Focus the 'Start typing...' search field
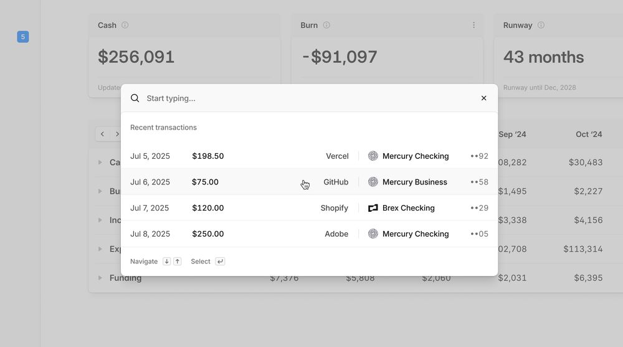This screenshot has width=623, height=347. click(x=309, y=98)
